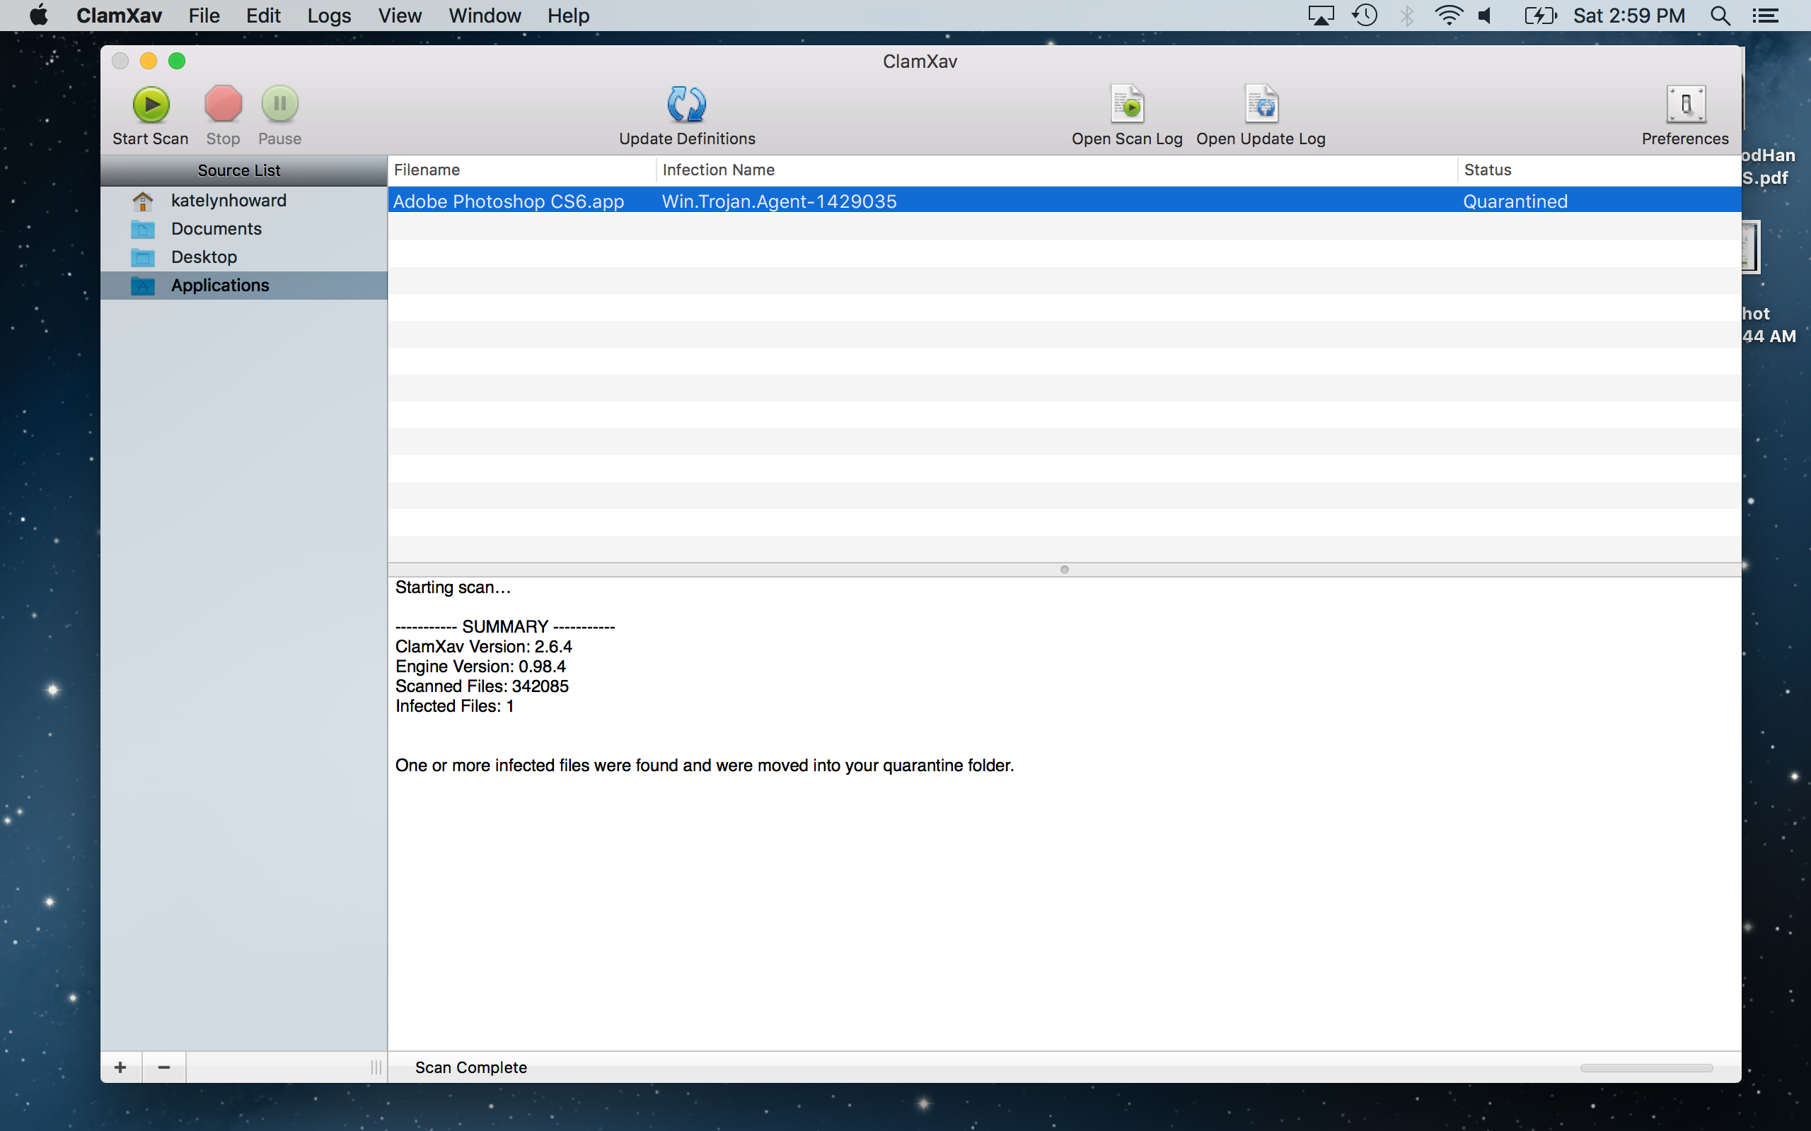This screenshot has width=1811, height=1131.
Task: Click the pane divider handle dot
Action: [x=1064, y=570]
